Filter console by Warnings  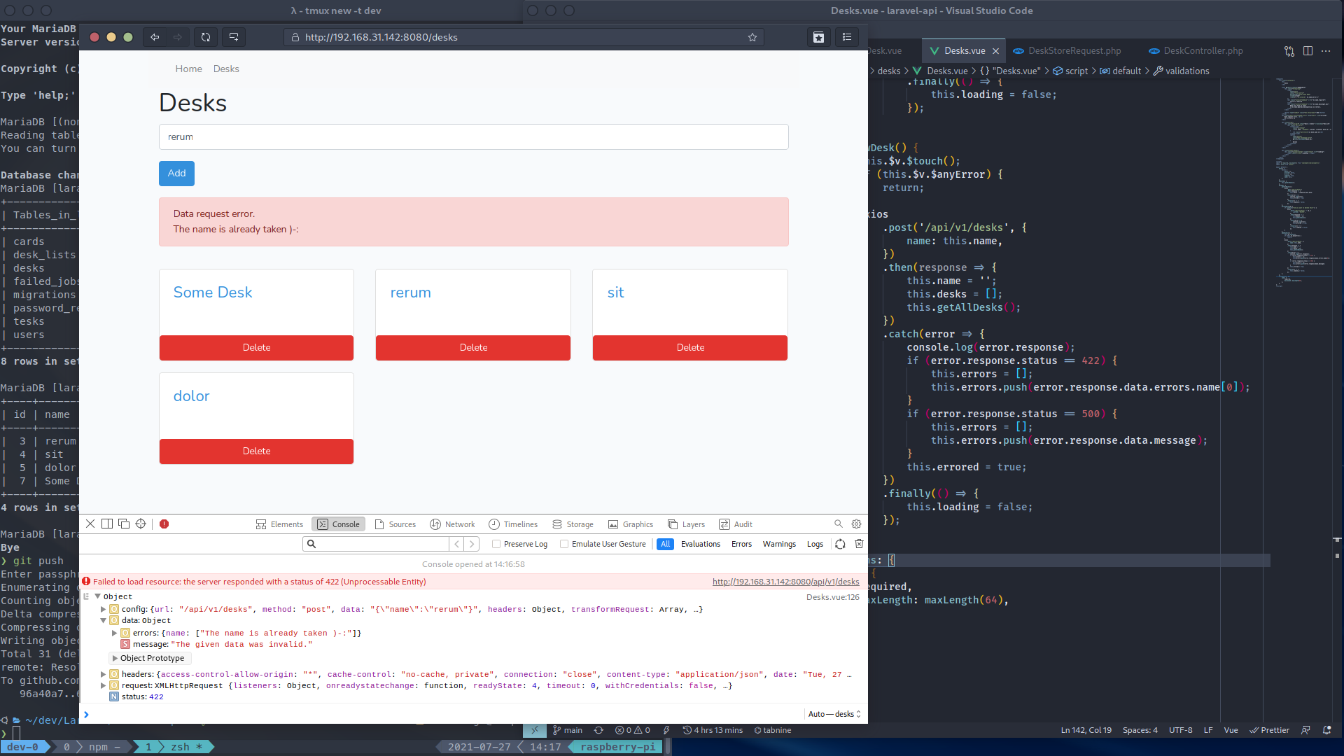(779, 544)
